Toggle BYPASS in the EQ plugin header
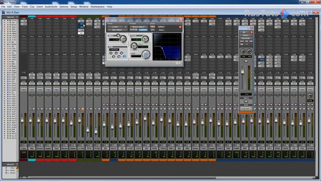This screenshot has width=321, height=181. coord(161,27)
